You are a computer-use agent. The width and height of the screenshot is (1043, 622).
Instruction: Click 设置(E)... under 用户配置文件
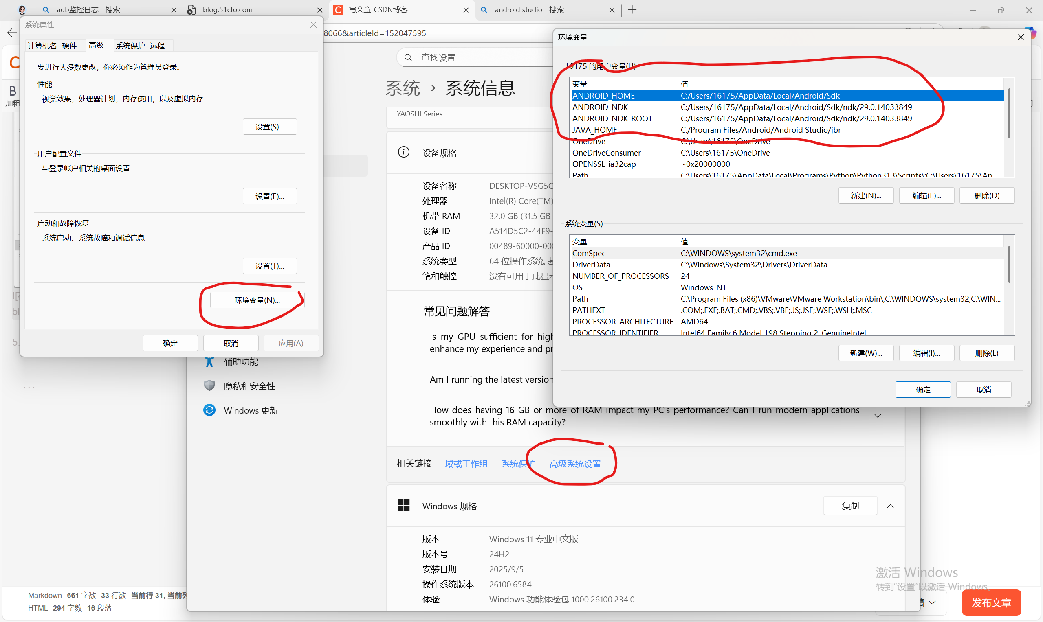click(x=270, y=196)
